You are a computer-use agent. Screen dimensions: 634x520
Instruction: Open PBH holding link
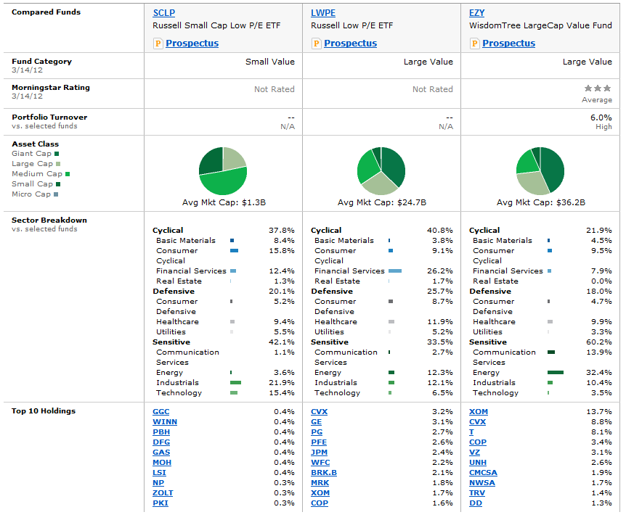(x=161, y=432)
